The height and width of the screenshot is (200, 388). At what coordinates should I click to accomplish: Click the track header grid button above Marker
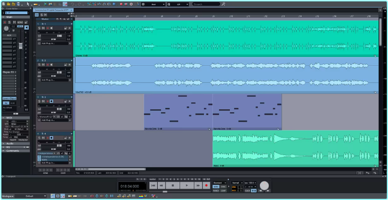pos(37,15)
